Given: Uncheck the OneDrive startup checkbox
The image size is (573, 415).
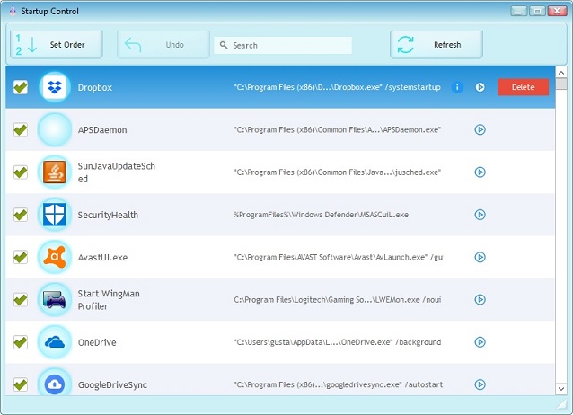Looking at the screenshot, I should tap(21, 342).
